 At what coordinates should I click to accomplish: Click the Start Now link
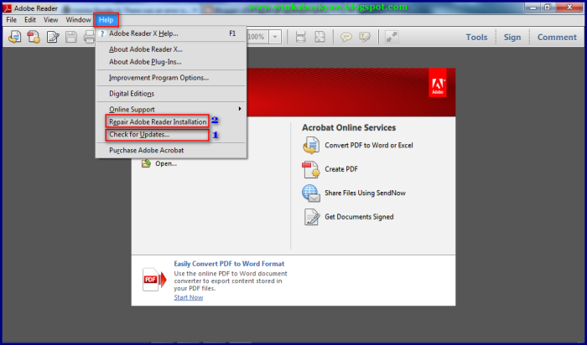188,297
